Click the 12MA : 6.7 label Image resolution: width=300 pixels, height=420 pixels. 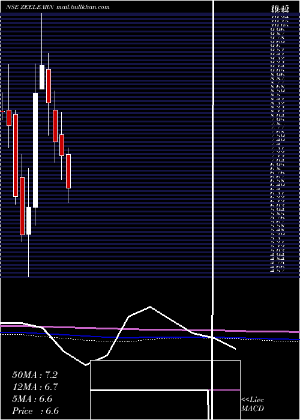click(x=35, y=387)
